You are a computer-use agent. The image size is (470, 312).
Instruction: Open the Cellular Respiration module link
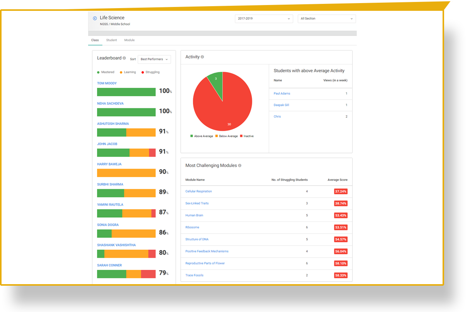(x=199, y=191)
